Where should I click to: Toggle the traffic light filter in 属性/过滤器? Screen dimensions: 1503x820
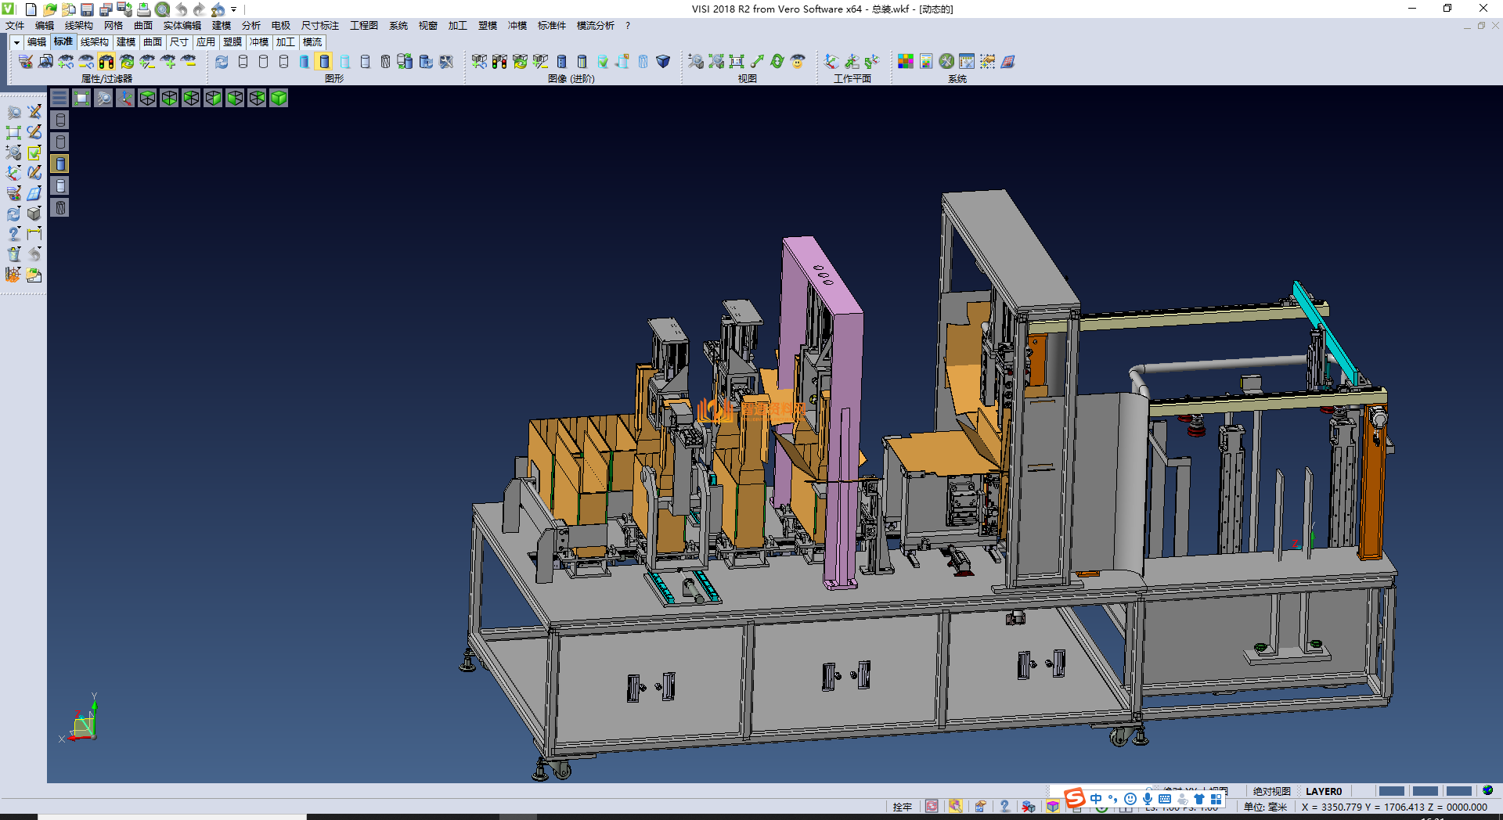click(x=106, y=61)
